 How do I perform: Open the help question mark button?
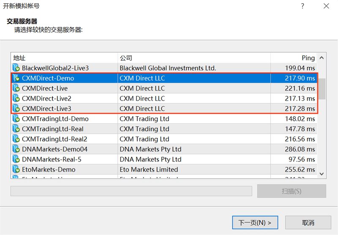pos(303,6)
